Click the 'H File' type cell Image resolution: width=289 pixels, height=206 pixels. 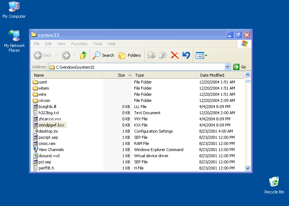[x=139, y=168]
